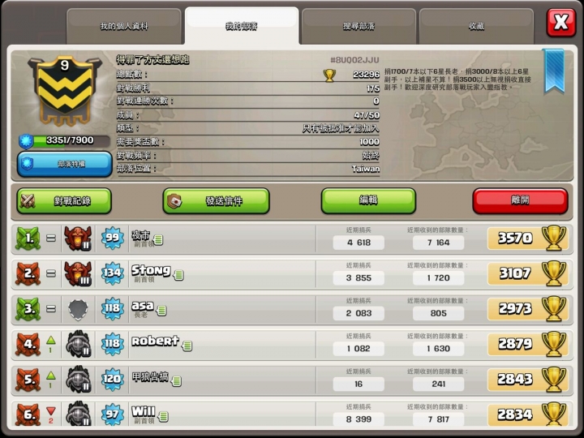The image size is (584, 438).
Task: Click the level 99 star badge
Action: coord(112,238)
